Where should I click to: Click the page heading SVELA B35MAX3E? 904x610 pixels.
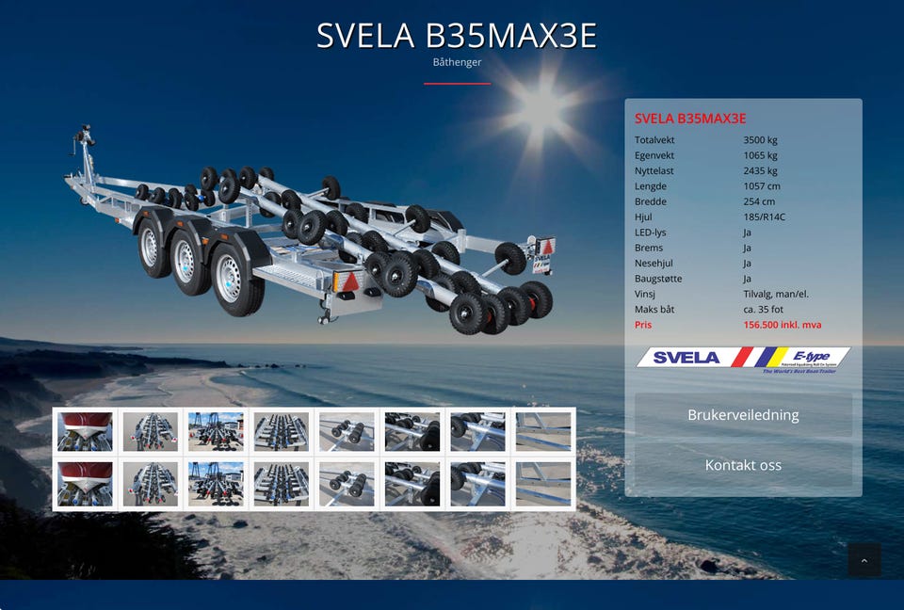click(457, 36)
